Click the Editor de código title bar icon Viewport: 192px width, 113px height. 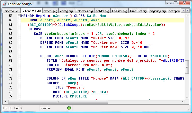click(4, 4)
